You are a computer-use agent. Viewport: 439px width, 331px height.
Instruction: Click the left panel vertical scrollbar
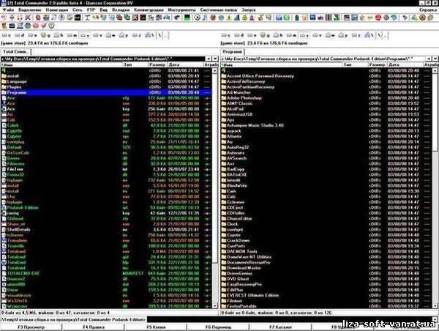coord(215,188)
